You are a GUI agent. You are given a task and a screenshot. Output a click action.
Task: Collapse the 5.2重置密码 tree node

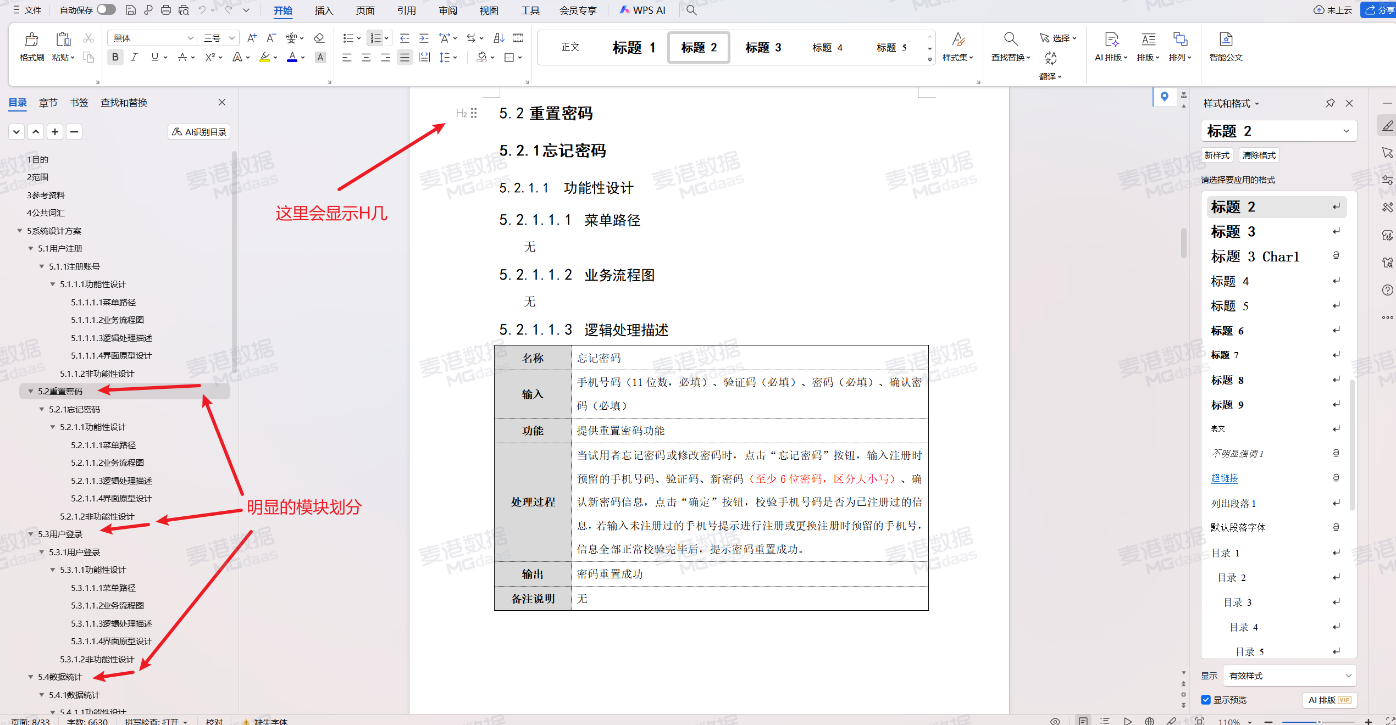coord(30,391)
